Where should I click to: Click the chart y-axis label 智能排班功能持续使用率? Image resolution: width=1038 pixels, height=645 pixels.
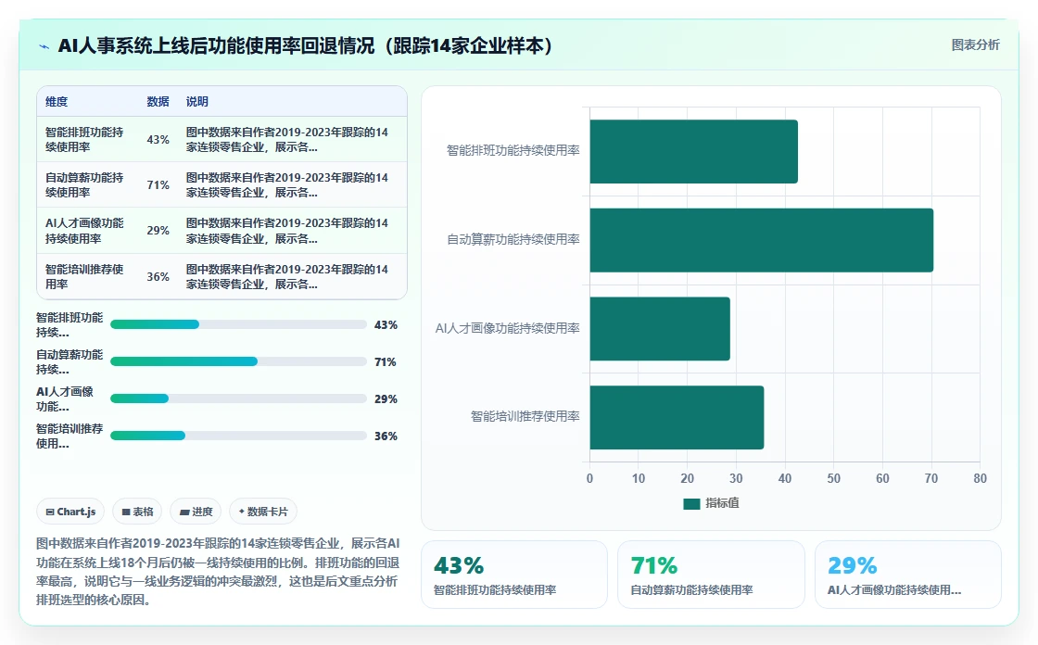pyautogui.click(x=513, y=150)
